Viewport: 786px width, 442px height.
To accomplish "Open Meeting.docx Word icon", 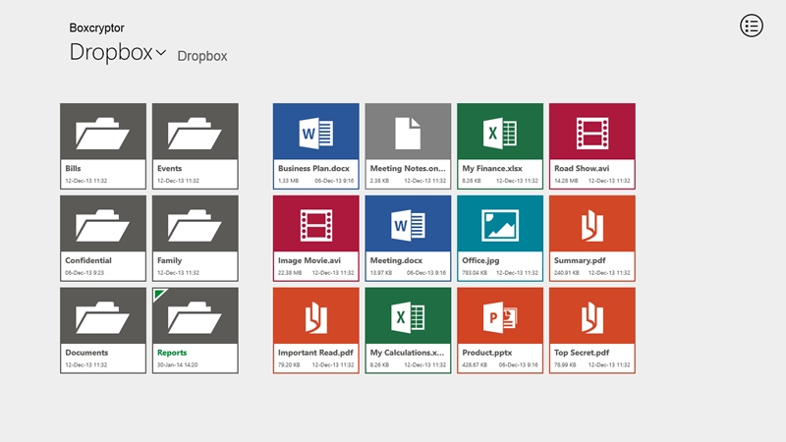I will pyautogui.click(x=408, y=226).
